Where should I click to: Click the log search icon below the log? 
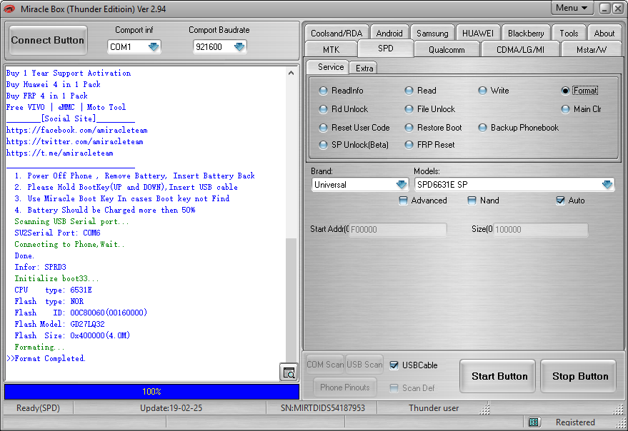pyautogui.click(x=289, y=372)
